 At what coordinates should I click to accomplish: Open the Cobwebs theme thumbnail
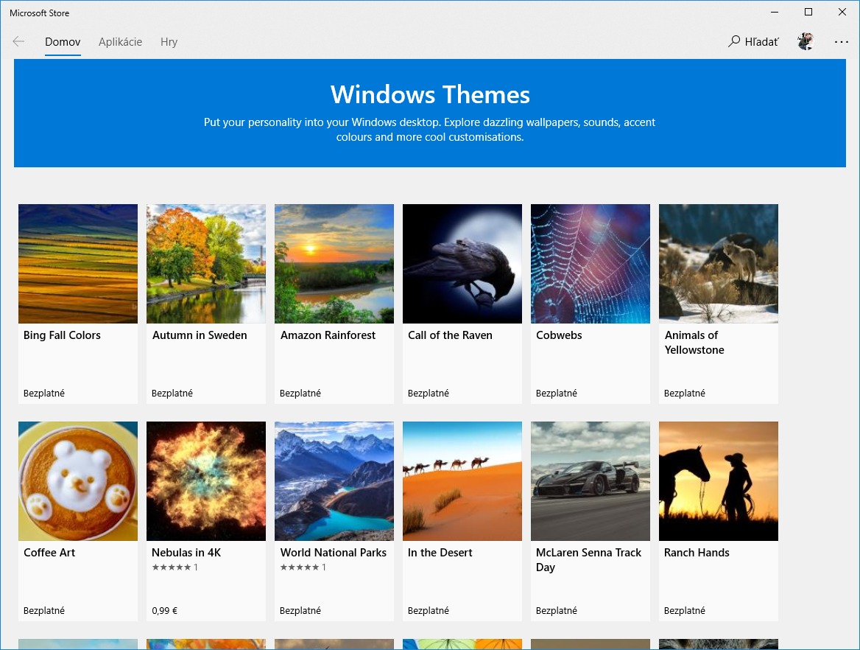pyautogui.click(x=591, y=264)
